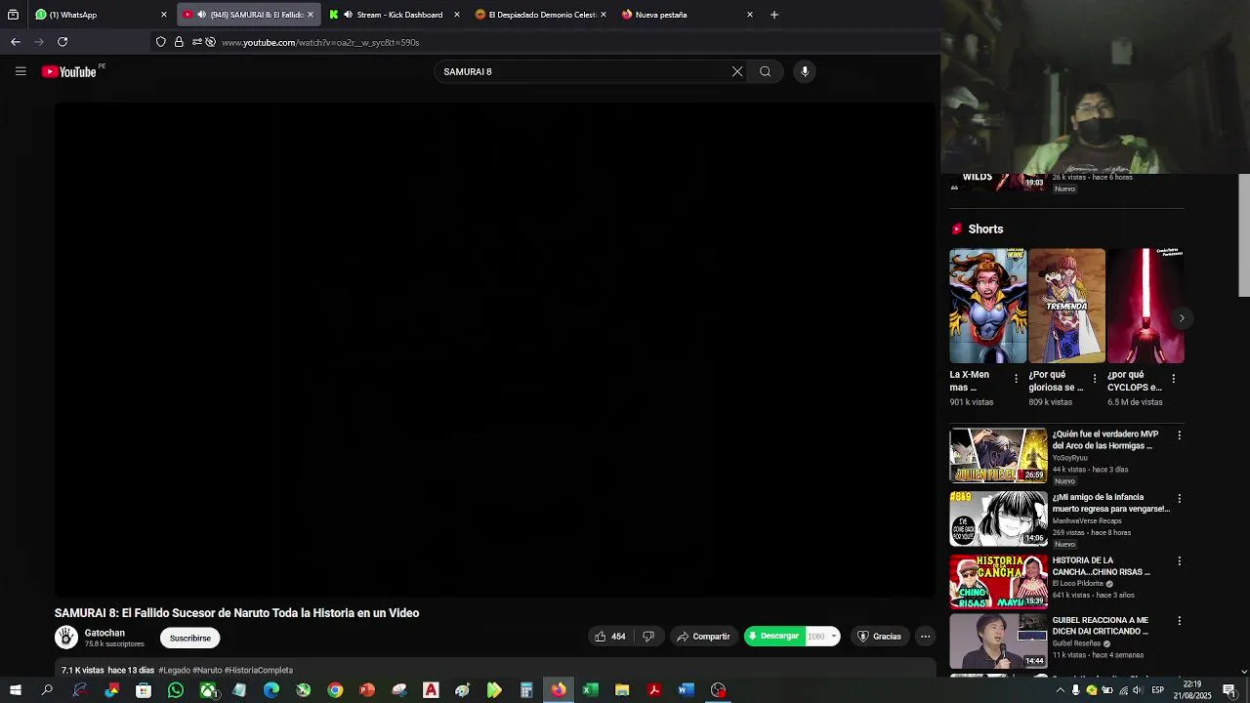This screenshot has height=703, width=1250.
Task: Click the green Descargar button
Action: click(774, 637)
